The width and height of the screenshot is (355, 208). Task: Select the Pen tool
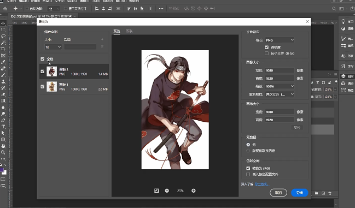(3, 120)
